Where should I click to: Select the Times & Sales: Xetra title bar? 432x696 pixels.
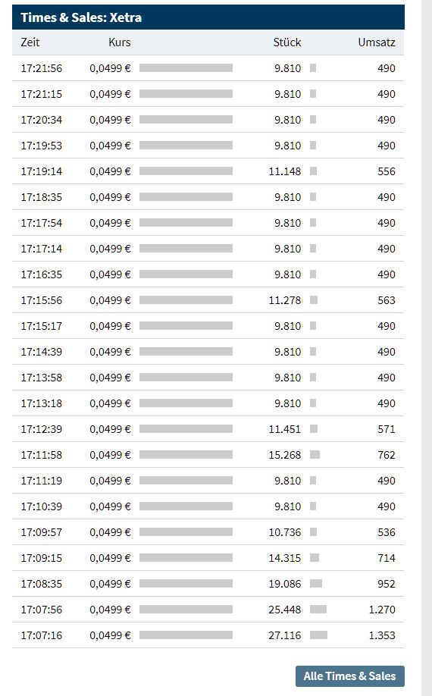208,17
